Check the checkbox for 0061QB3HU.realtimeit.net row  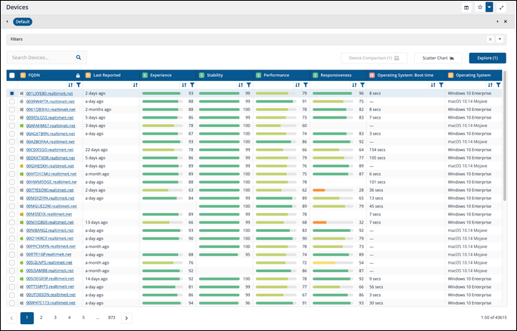pos(11,110)
